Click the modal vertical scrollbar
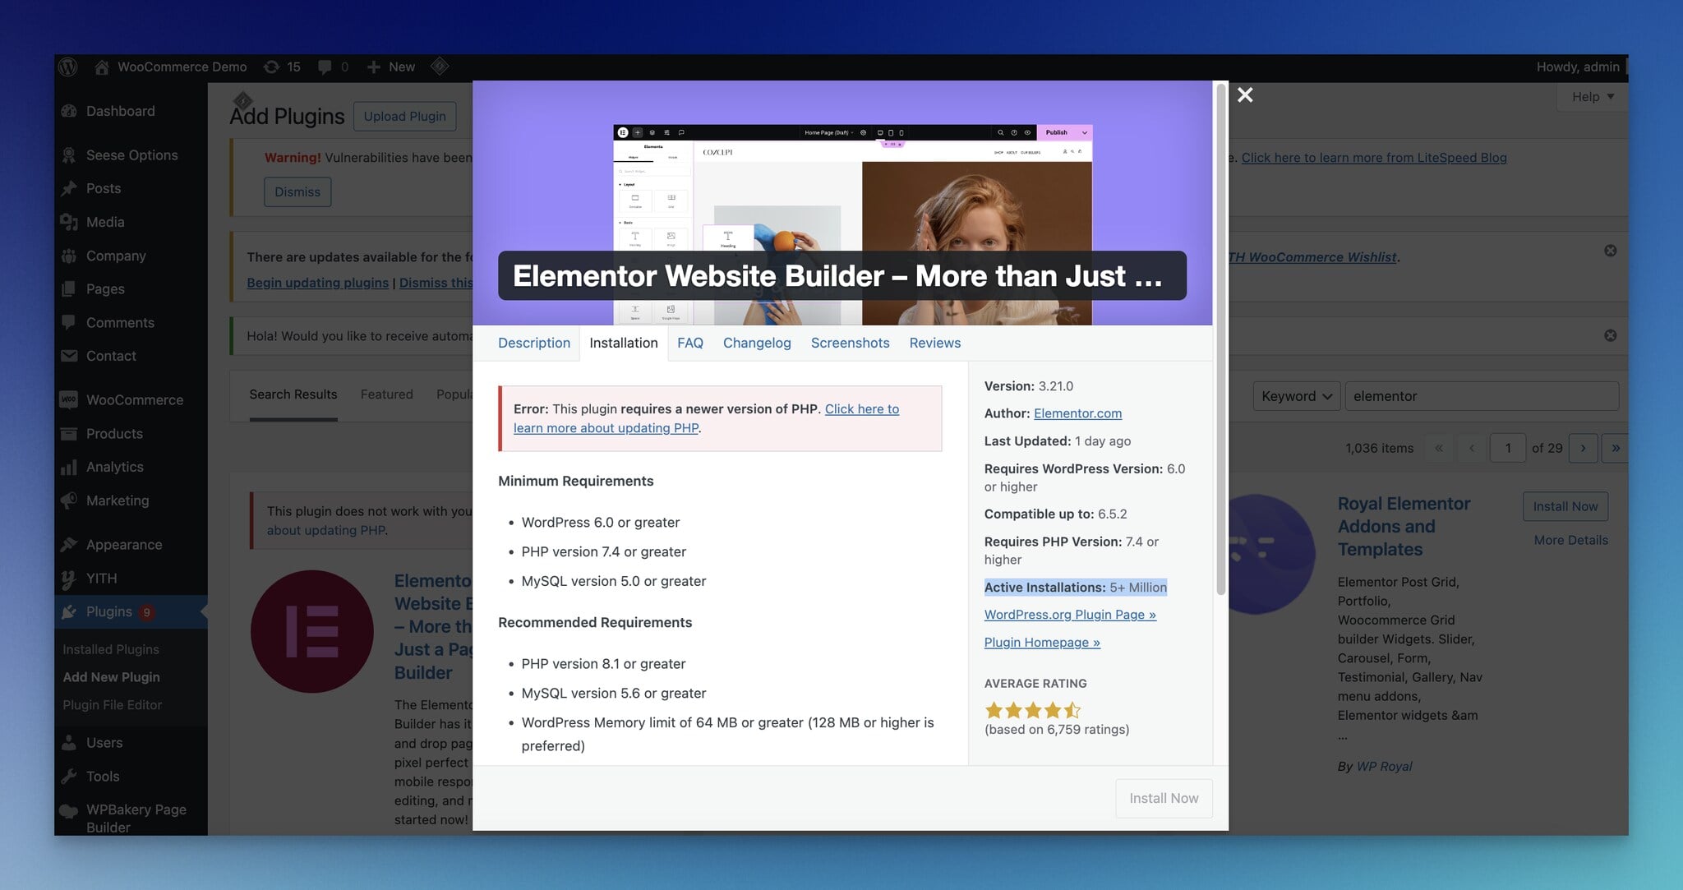This screenshot has height=890, width=1683. 1221,339
